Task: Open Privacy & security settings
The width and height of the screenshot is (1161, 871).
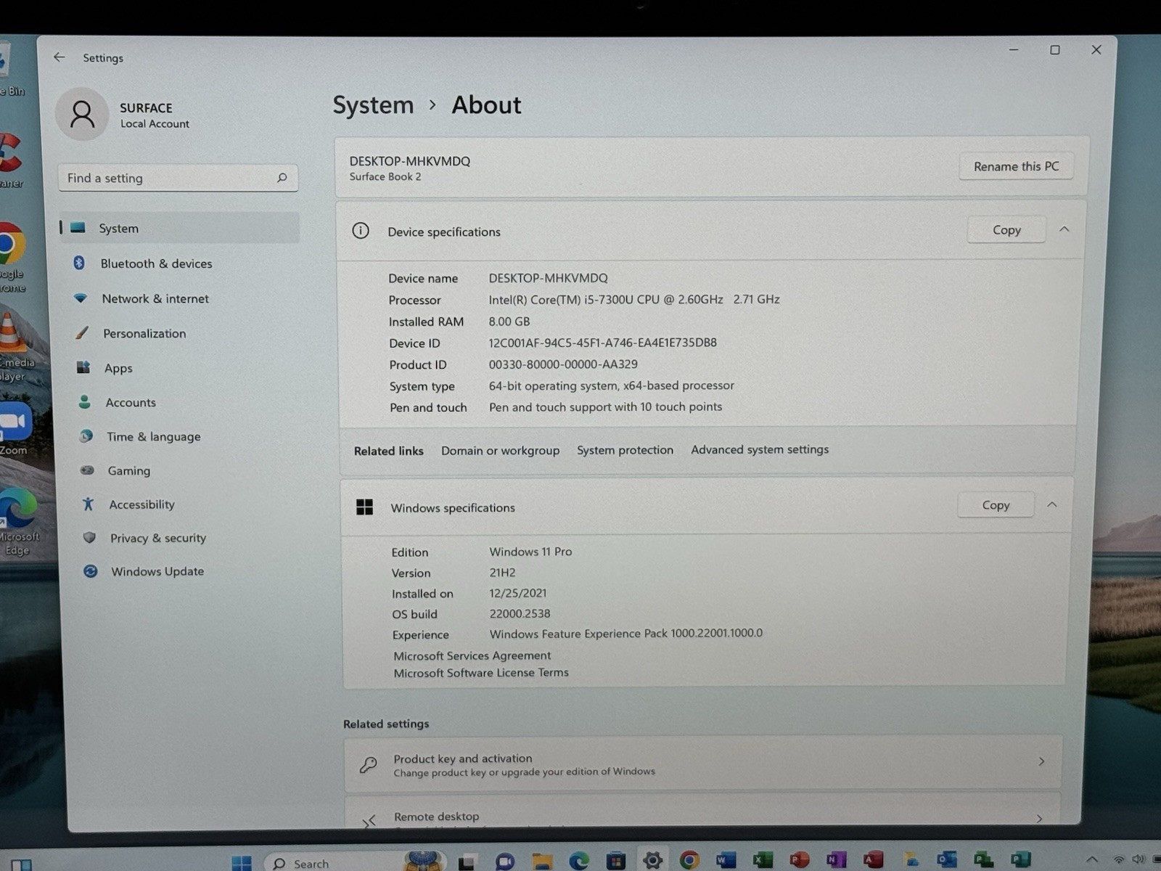Action: pyautogui.click(x=157, y=538)
